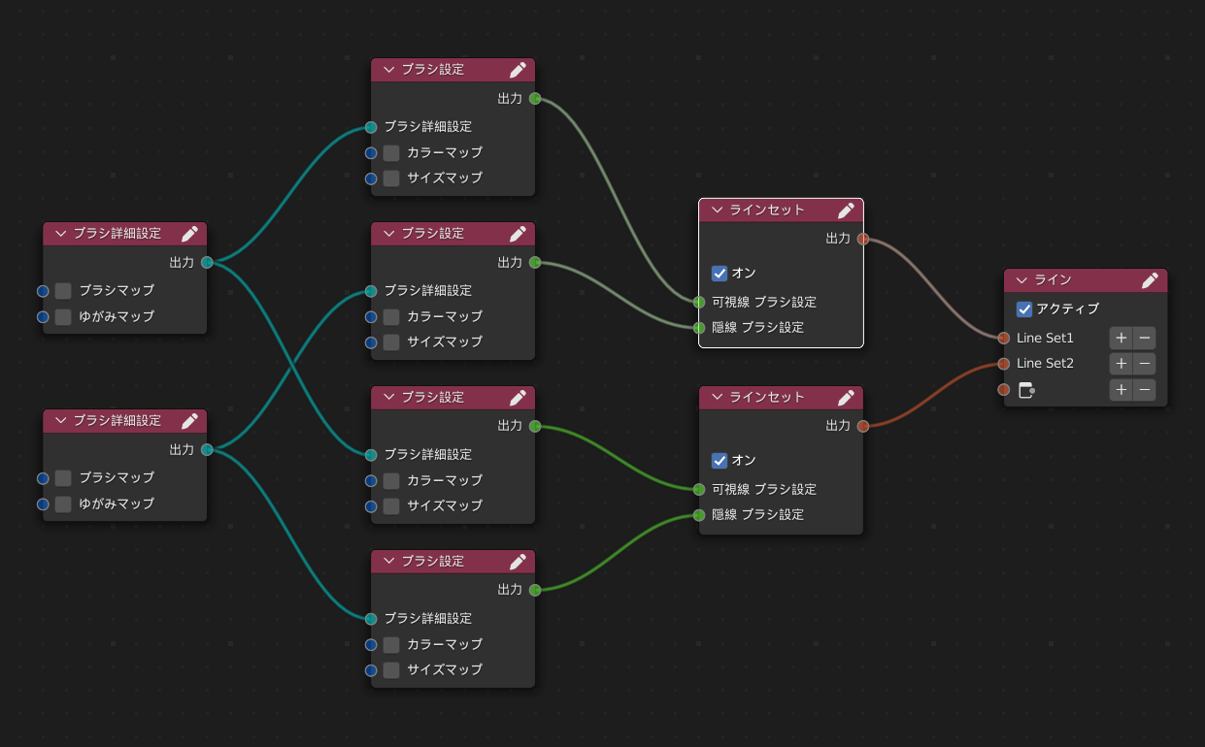
Task: Enable カラーマップ checkbox in the topmost ブラシ設定 node
Action: coord(391,152)
